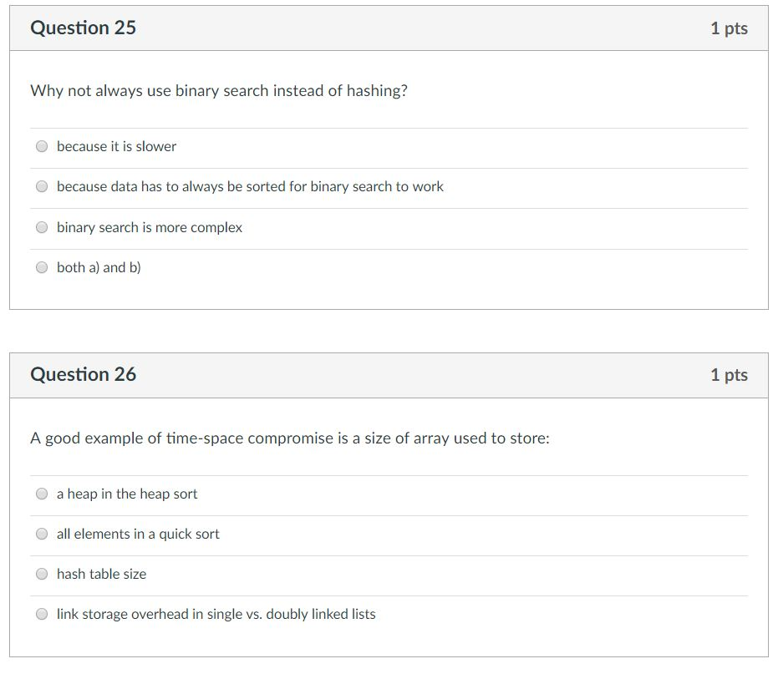
Task: Click the text "all elements in a quick sort"
Action: click(x=137, y=533)
